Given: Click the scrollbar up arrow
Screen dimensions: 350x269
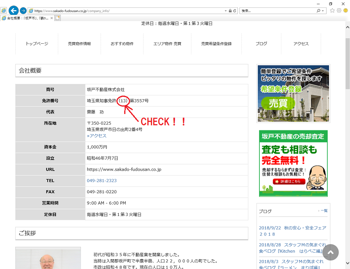Looking at the screenshot, I should click(348, 27).
